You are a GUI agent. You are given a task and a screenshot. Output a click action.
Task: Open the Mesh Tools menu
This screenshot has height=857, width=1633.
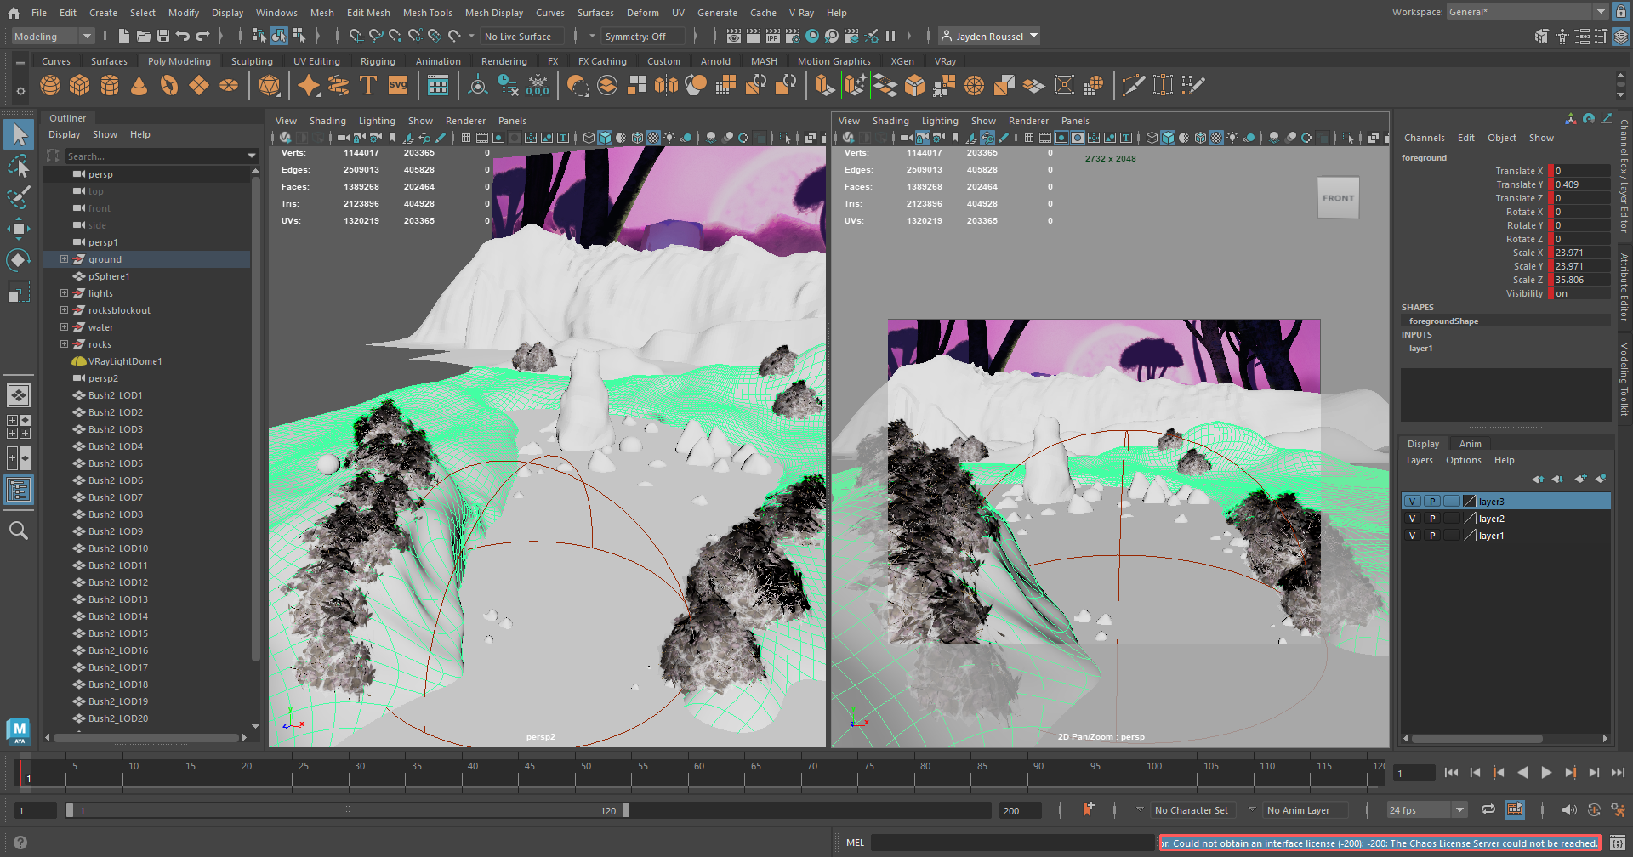[427, 13]
